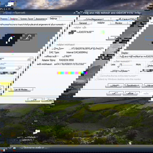Toggle 'Extend my Windows desktop onto this monitor'
153x153 pixels.
click(95, 79)
